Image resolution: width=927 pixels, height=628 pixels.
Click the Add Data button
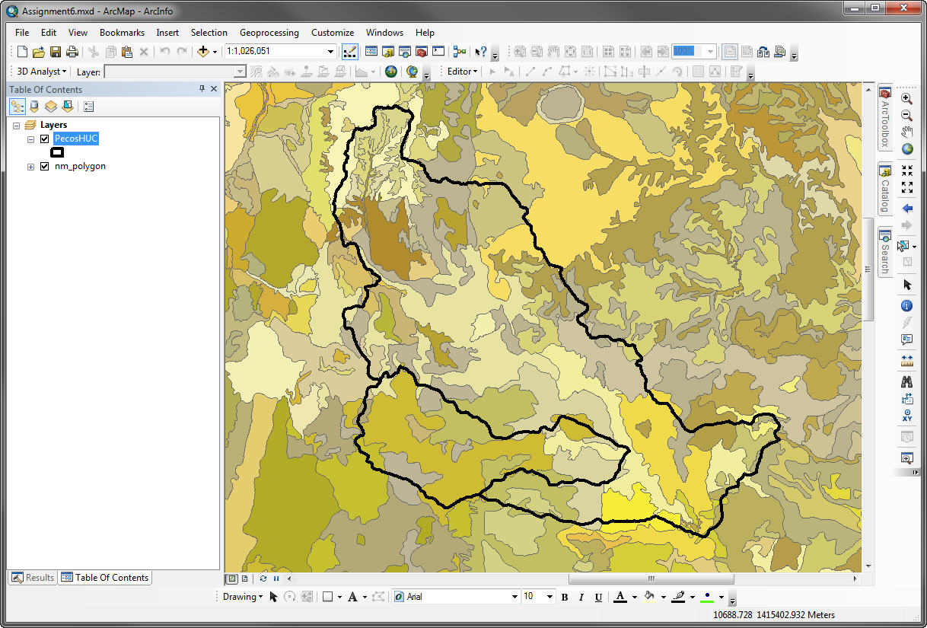coord(202,52)
